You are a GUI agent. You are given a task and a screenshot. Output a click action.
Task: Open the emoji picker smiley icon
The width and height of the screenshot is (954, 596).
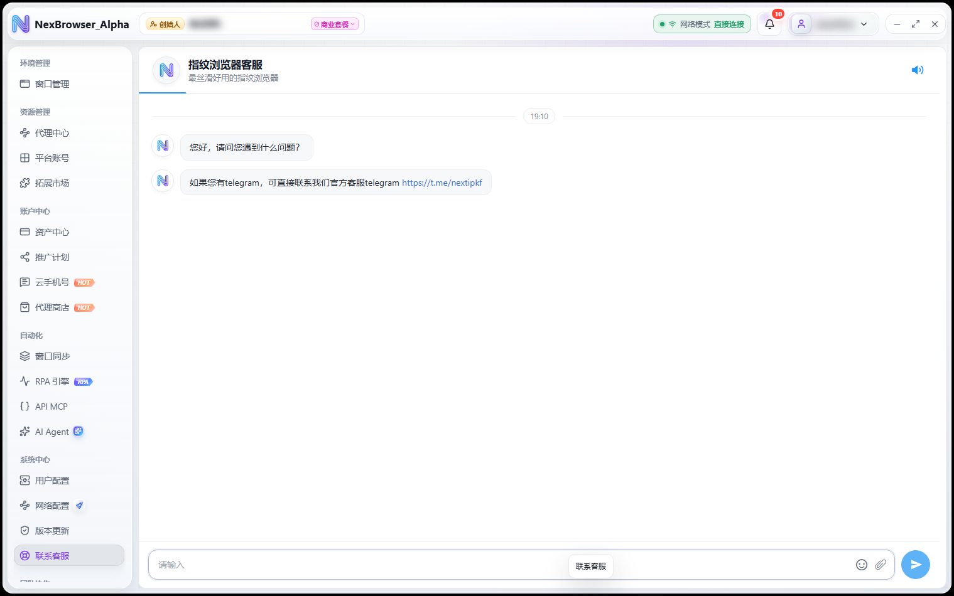(x=862, y=565)
